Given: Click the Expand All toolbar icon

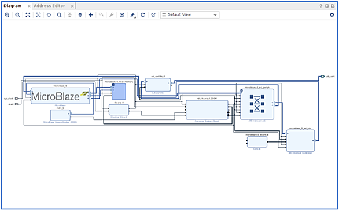Looking at the screenshot, I should (x=80, y=15).
